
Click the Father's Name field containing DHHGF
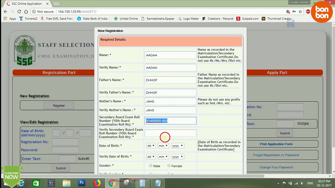170,80
